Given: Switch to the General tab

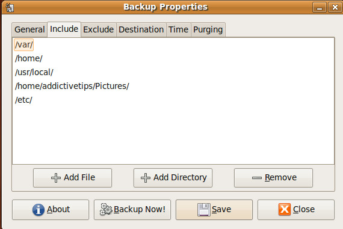Looking at the screenshot, I should (x=29, y=29).
